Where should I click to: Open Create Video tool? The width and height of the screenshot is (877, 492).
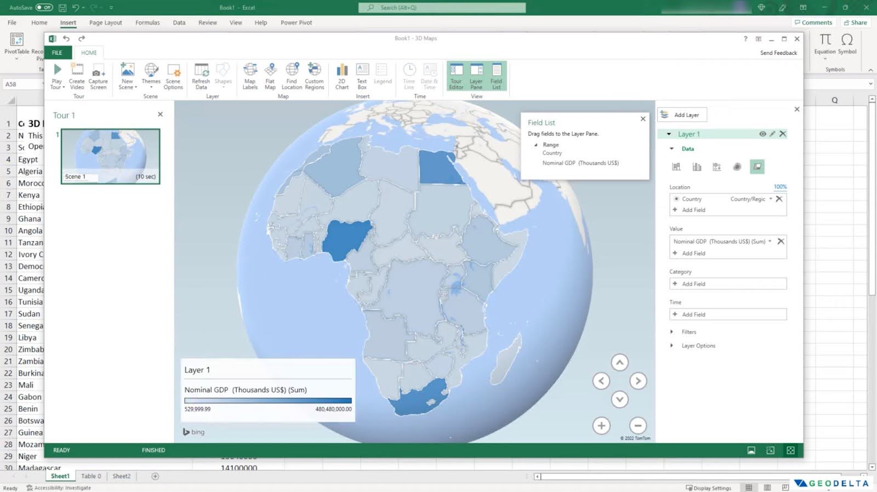(77, 76)
